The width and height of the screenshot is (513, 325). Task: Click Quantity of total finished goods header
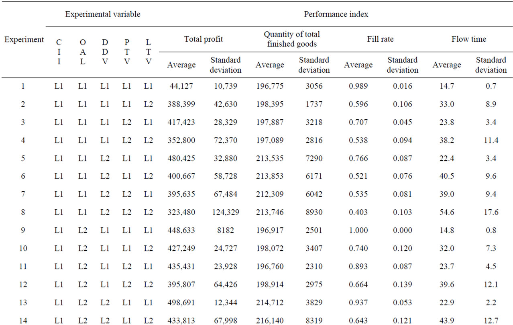click(x=292, y=39)
